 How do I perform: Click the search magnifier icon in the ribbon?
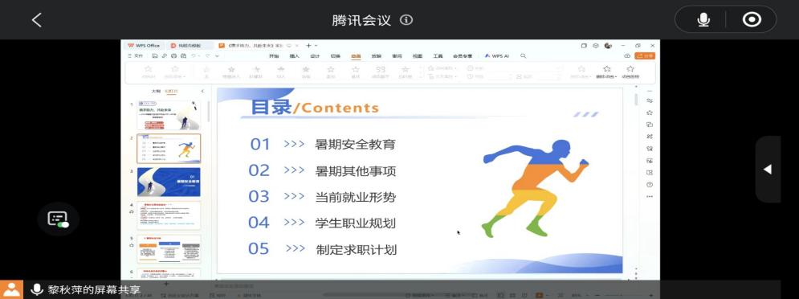(x=523, y=55)
